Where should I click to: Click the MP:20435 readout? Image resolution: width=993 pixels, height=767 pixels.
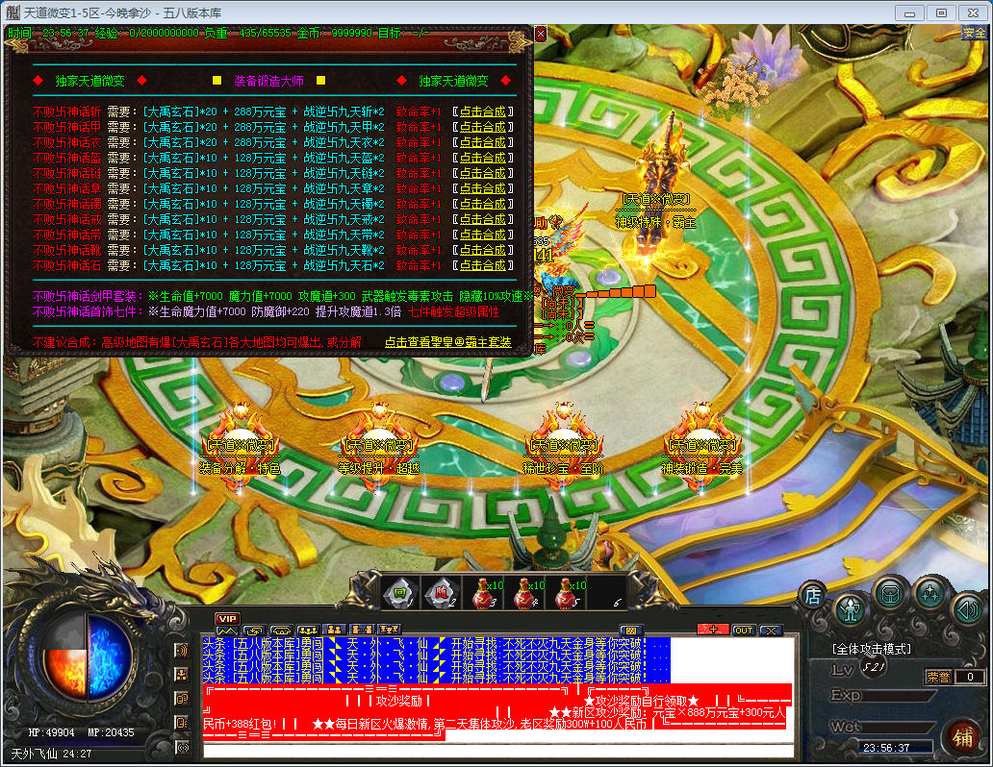coord(111,732)
